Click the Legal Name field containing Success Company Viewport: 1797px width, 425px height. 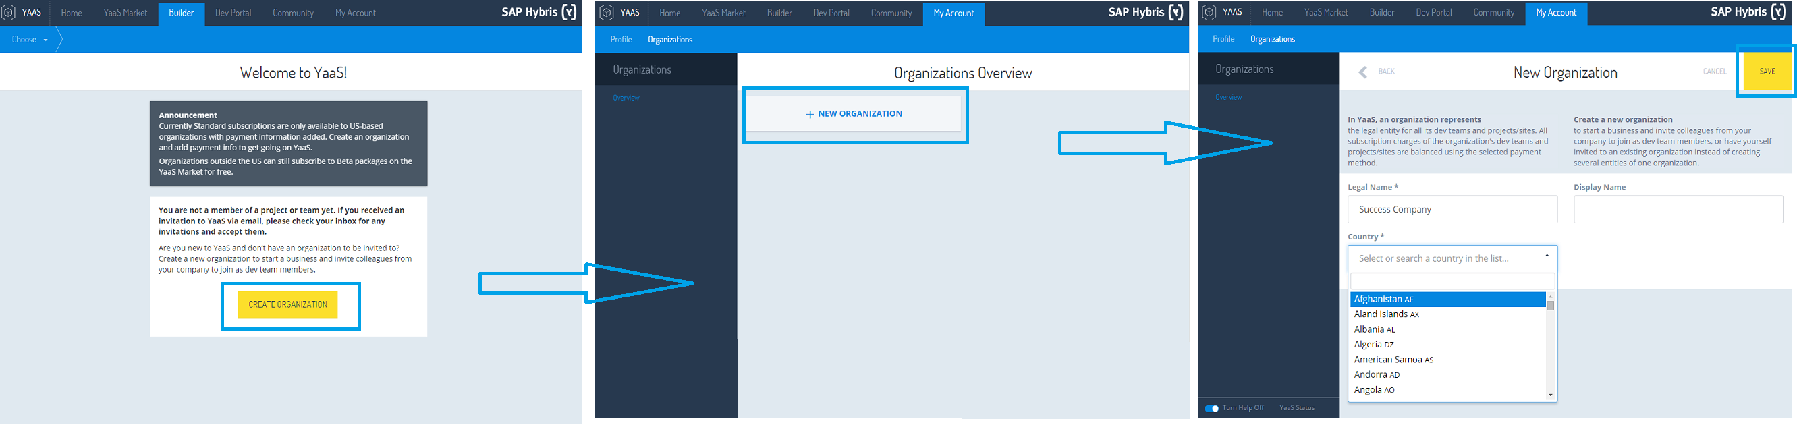point(1452,209)
